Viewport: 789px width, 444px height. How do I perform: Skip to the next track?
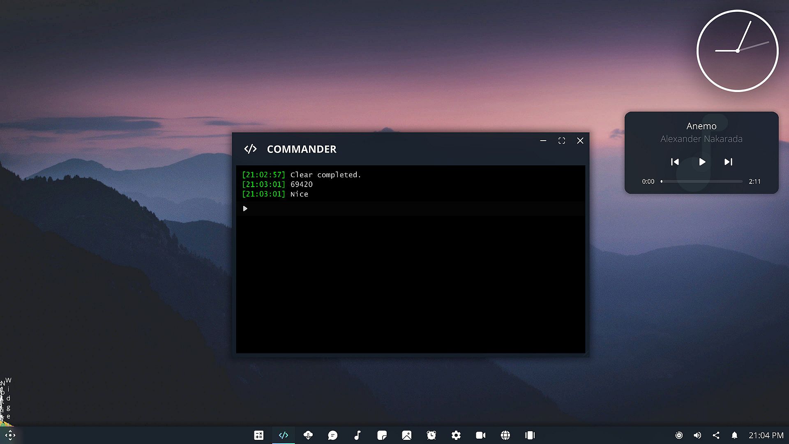(x=728, y=162)
